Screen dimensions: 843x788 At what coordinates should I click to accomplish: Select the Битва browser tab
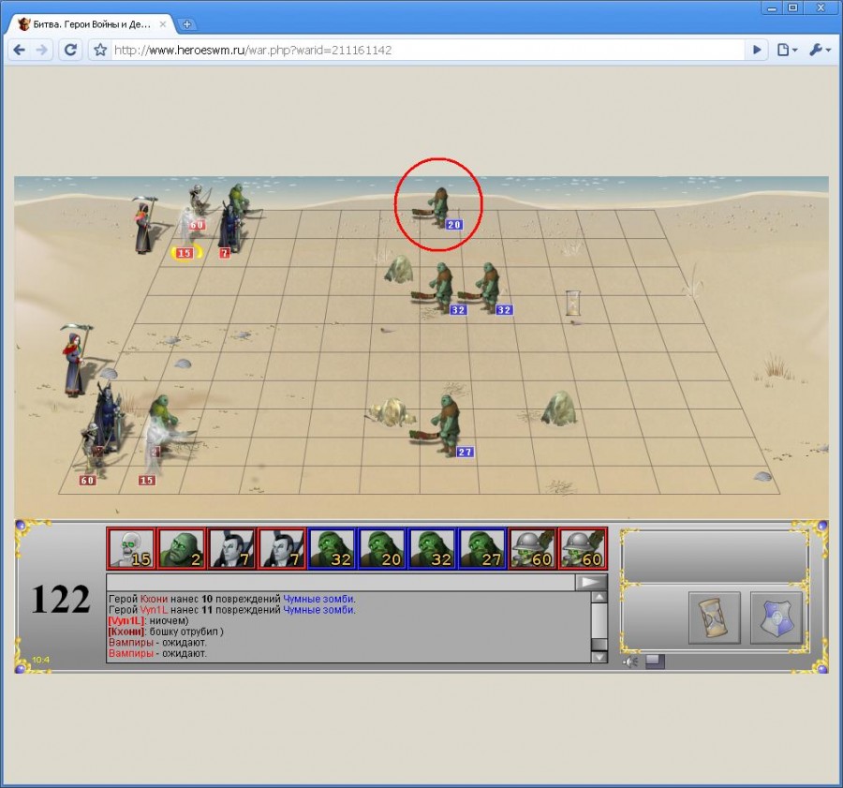tap(92, 24)
